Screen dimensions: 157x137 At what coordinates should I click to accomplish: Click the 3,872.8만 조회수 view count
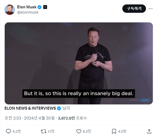tap(72, 118)
